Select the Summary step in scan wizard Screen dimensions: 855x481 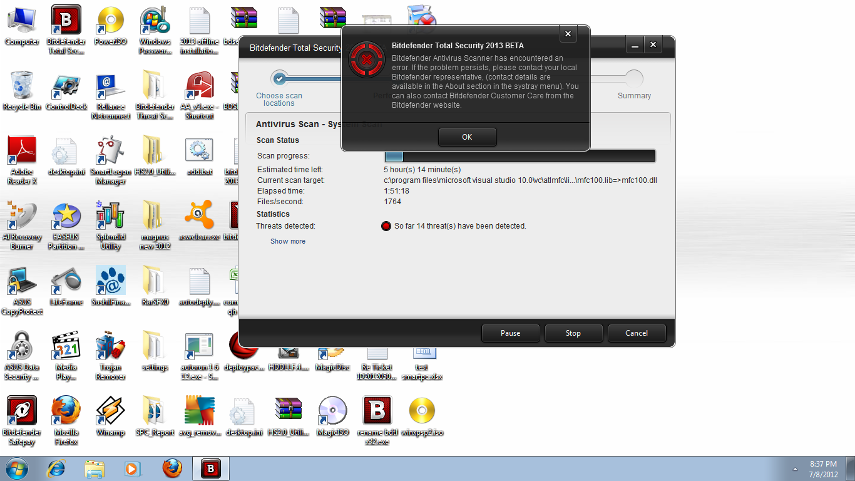coord(634,85)
